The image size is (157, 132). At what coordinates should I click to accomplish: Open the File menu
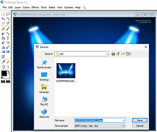pyautogui.click(x=5, y=7)
